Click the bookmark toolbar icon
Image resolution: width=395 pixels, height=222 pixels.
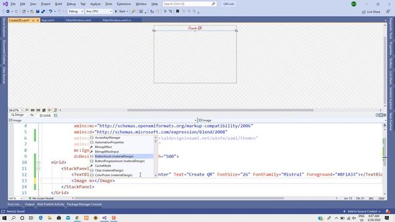pos(177,11)
